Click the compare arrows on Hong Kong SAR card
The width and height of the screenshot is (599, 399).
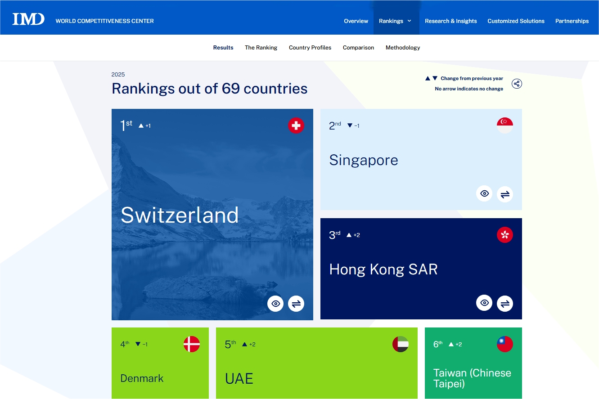pos(505,304)
